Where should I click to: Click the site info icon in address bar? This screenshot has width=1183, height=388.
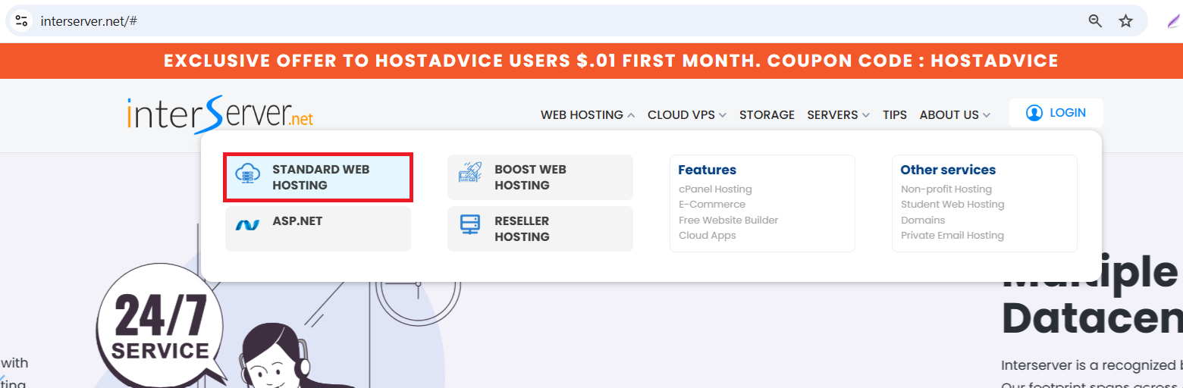(21, 21)
